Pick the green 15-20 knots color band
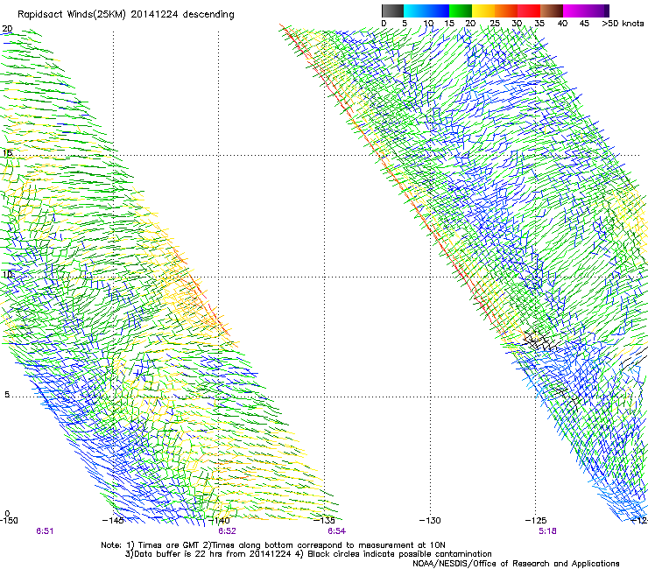 tap(461, 11)
